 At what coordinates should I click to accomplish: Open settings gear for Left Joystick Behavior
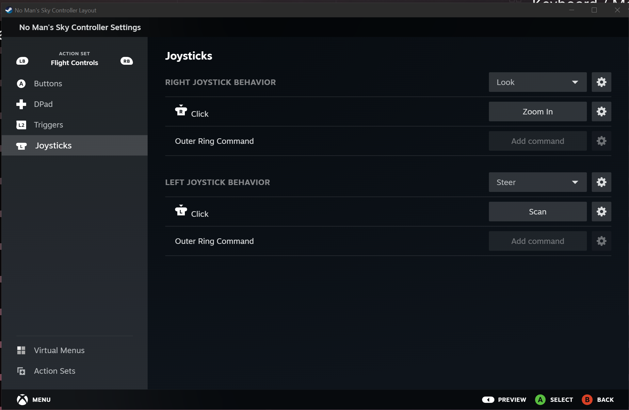click(601, 182)
